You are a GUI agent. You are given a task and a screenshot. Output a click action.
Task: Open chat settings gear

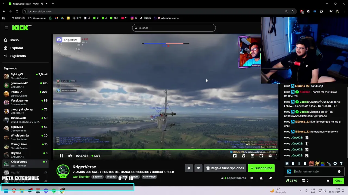(x=328, y=181)
